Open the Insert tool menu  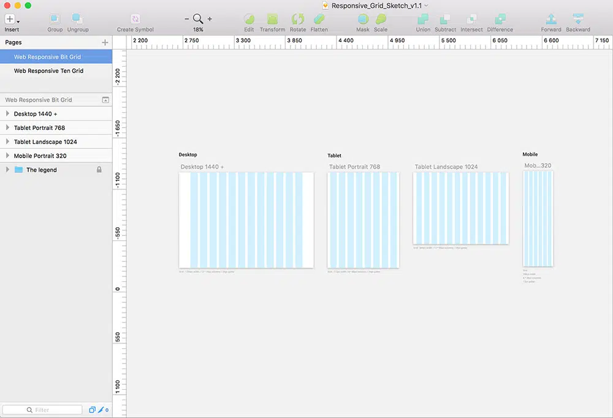click(12, 20)
